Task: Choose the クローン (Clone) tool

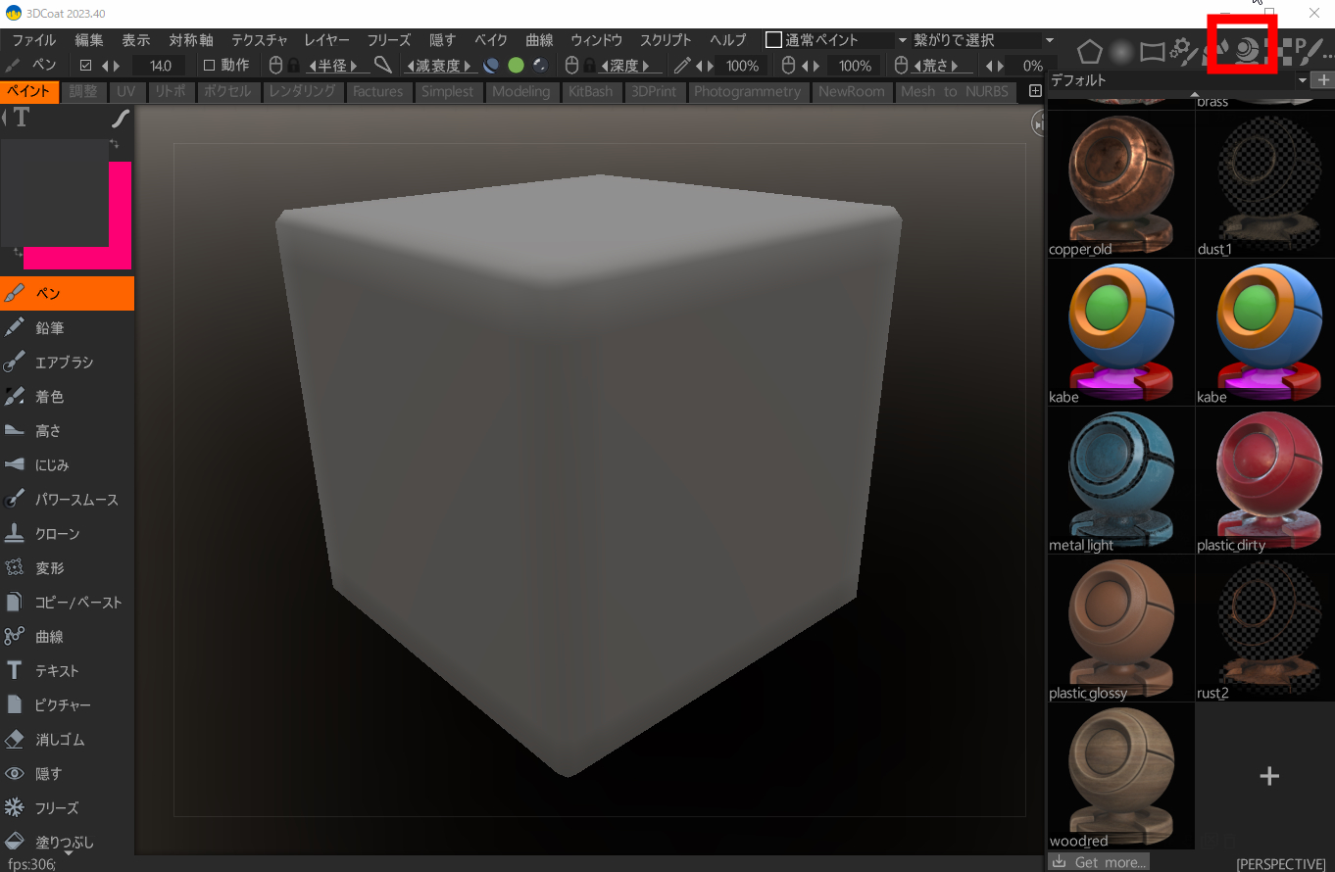Action: point(57,534)
